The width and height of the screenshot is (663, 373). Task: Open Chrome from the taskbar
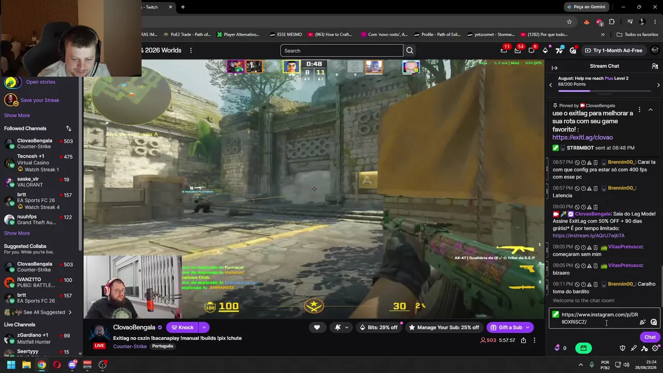41,365
